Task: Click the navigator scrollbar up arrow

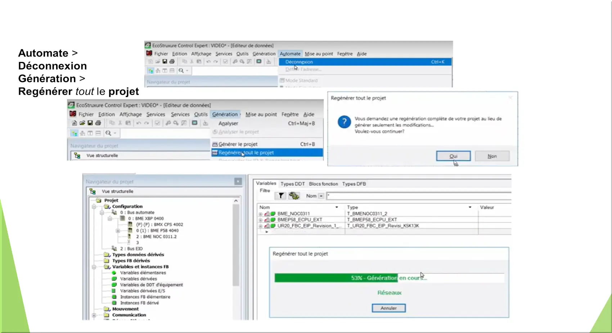Action: [236, 201]
